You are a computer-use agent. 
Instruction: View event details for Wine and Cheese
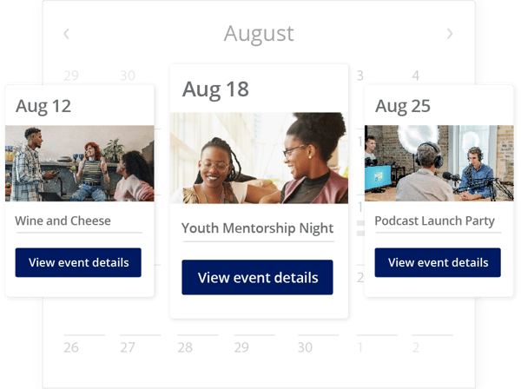tap(78, 262)
